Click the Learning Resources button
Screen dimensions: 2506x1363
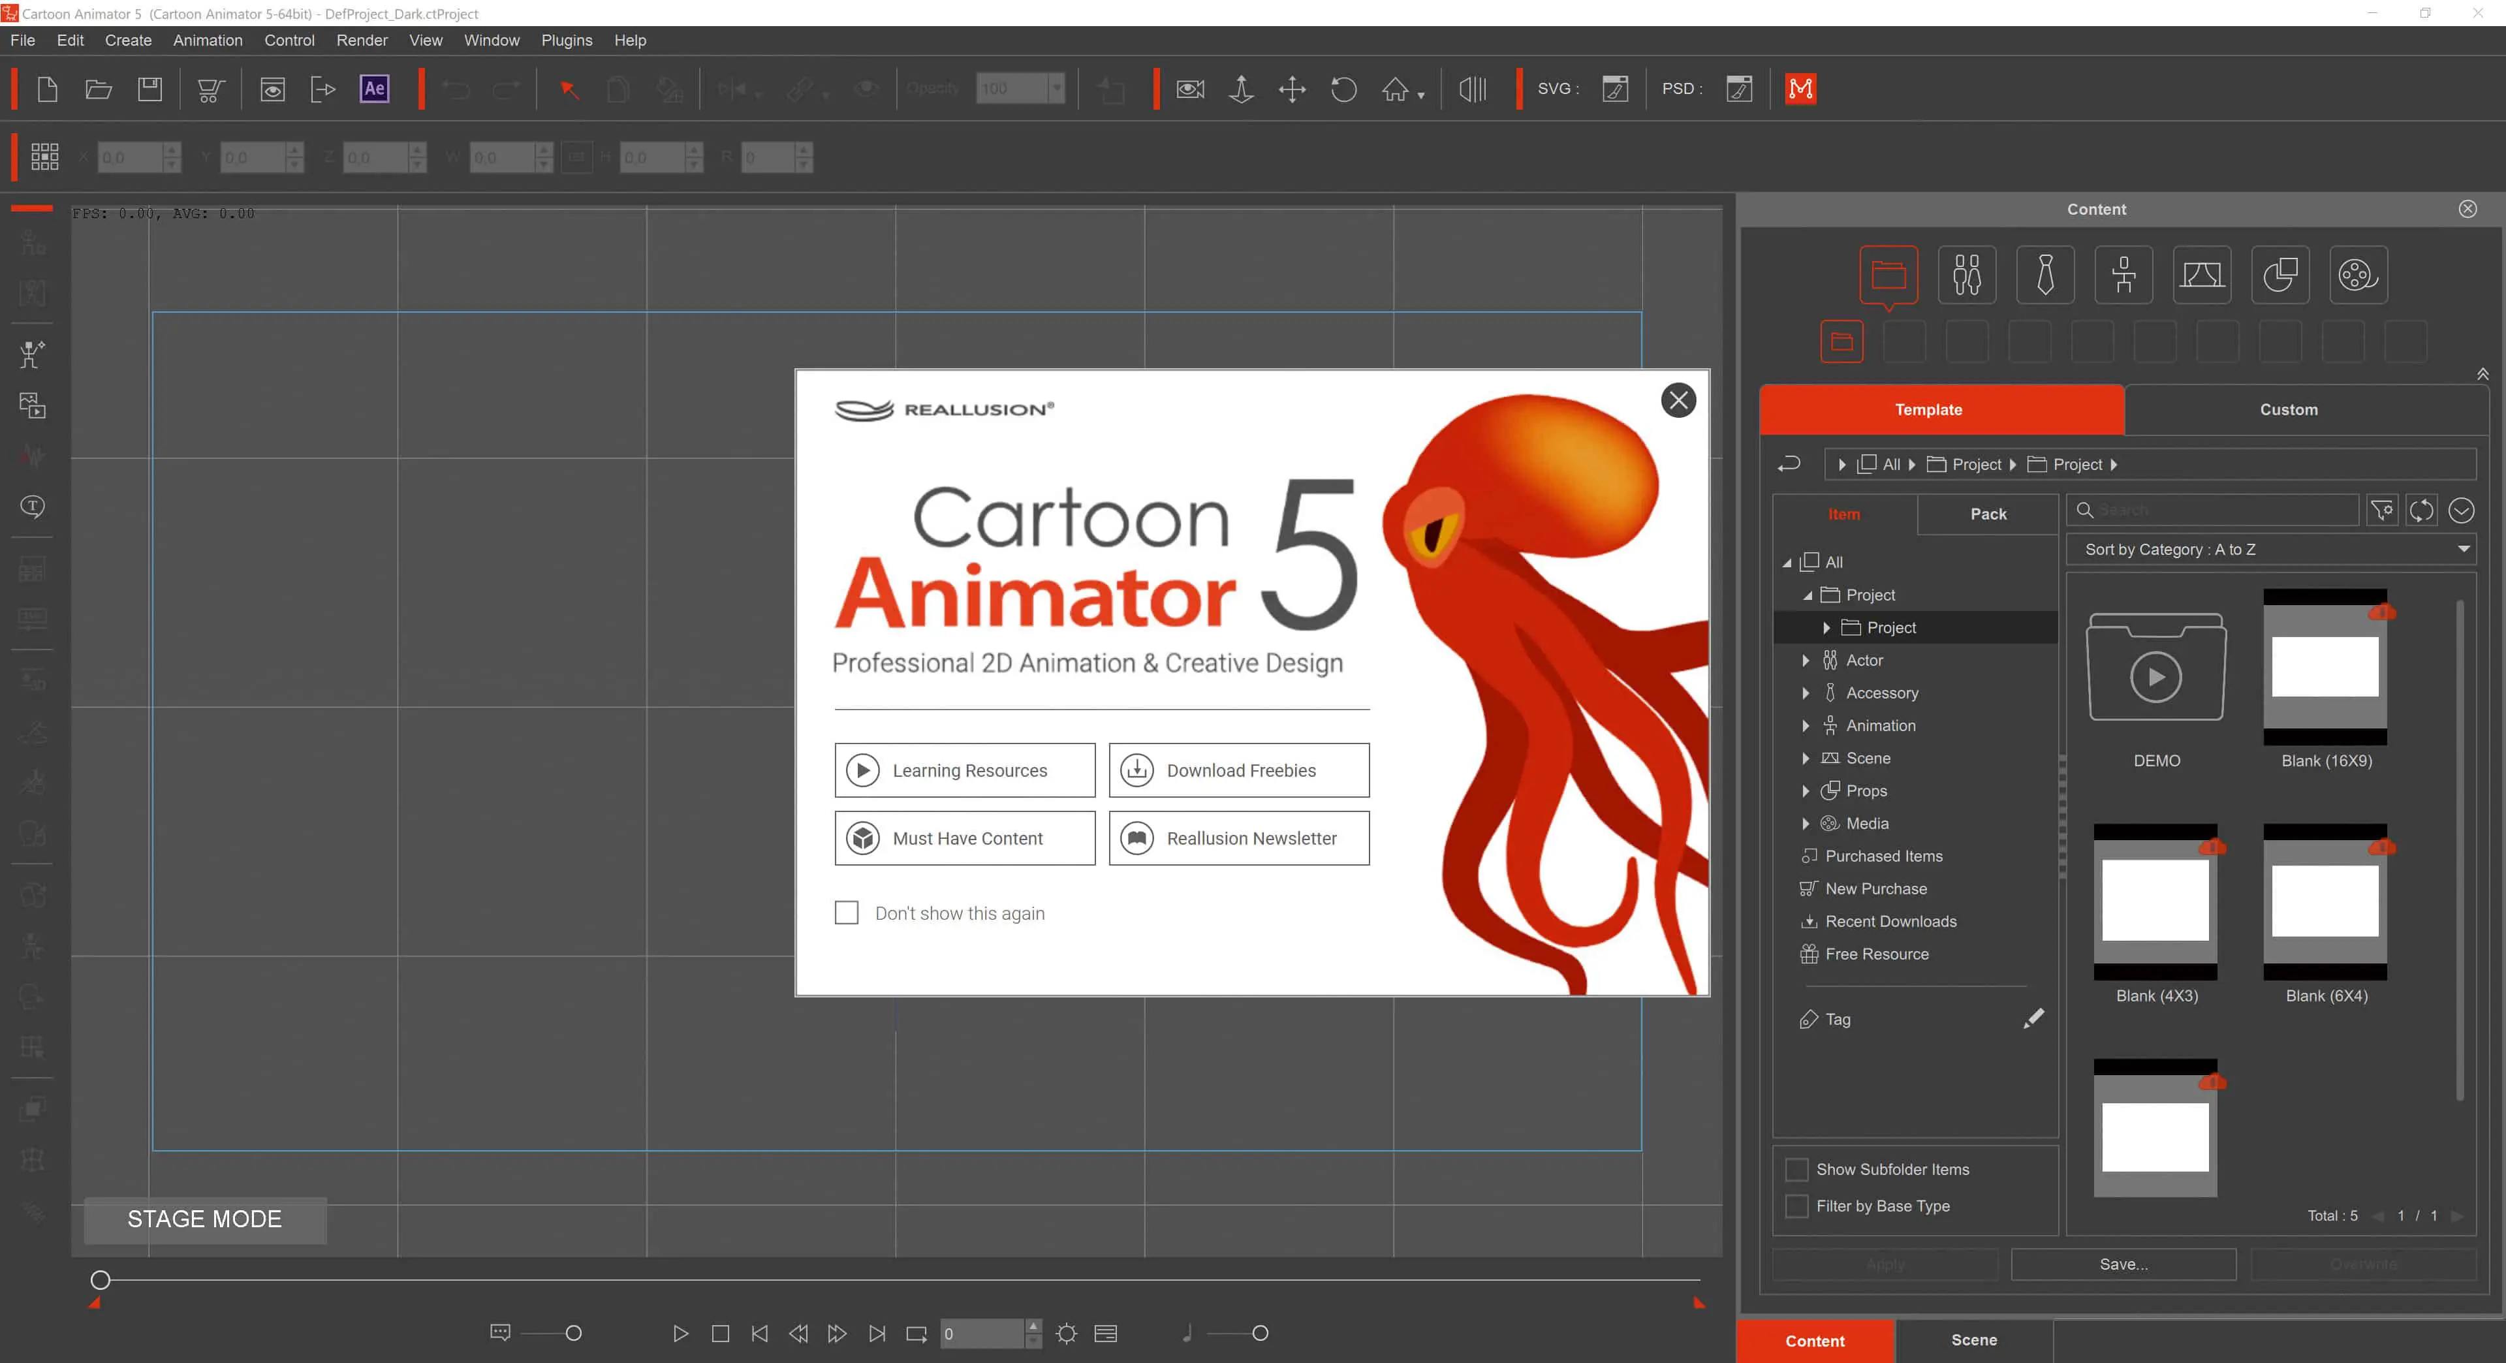pos(964,770)
